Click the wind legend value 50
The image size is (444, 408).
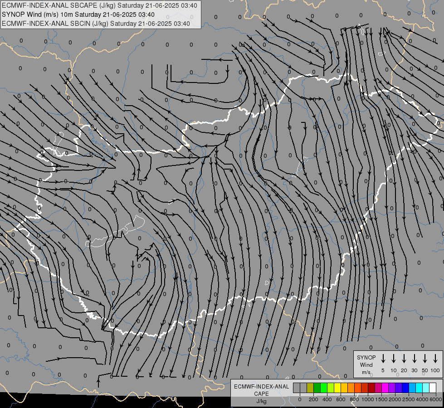coord(425,370)
